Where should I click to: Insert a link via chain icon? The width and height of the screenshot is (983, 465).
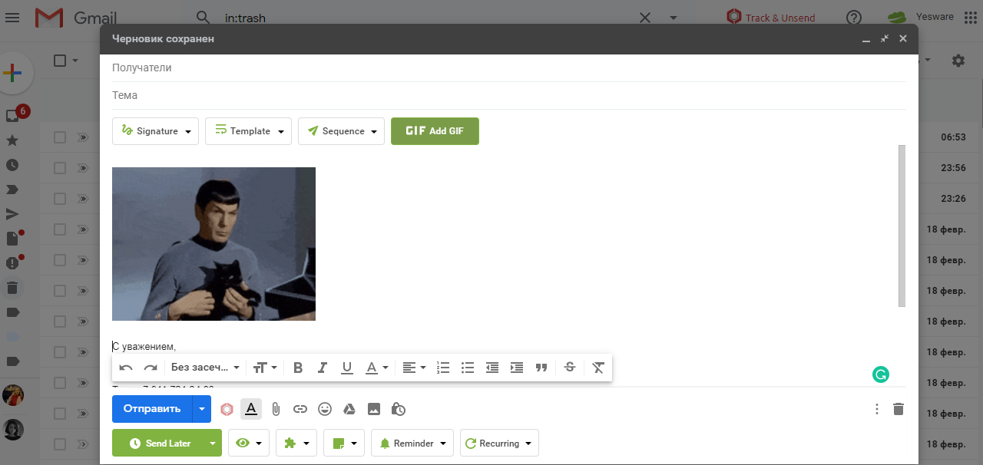point(300,409)
